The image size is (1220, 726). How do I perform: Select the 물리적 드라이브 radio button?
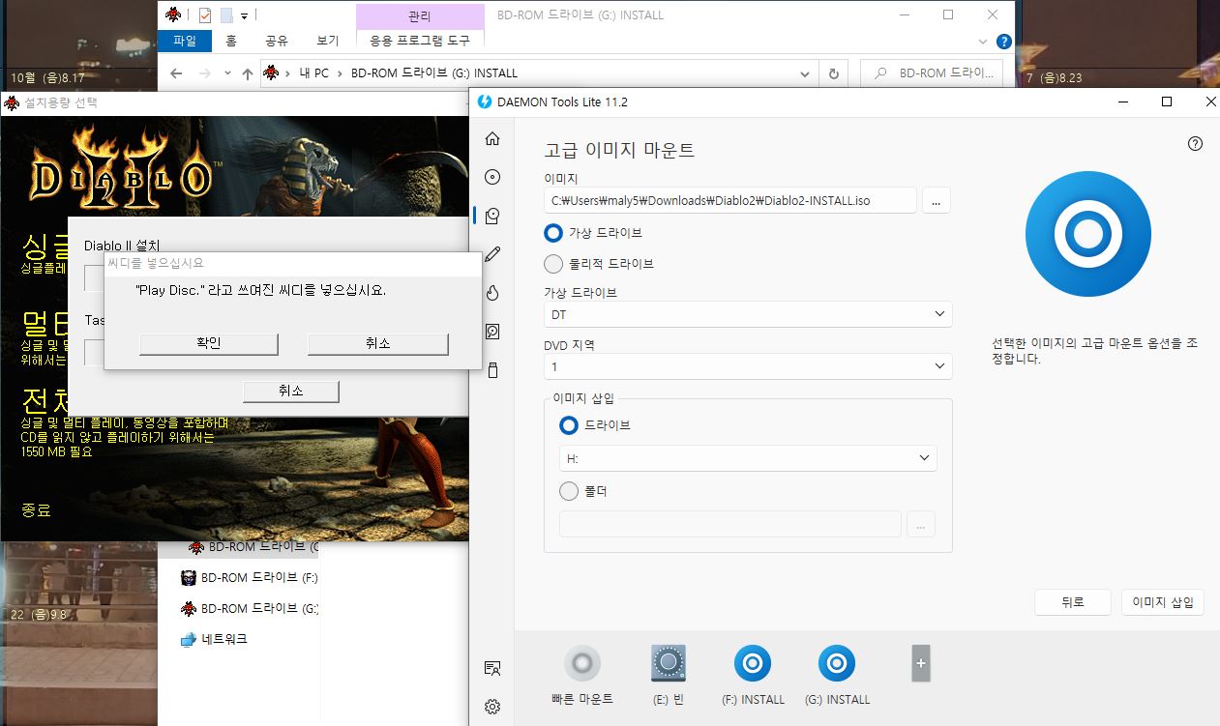point(553,263)
